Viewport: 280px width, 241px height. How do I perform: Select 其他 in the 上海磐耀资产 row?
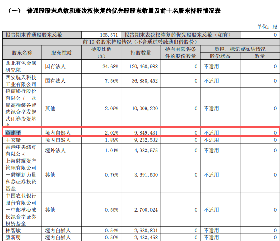point(50,175)
